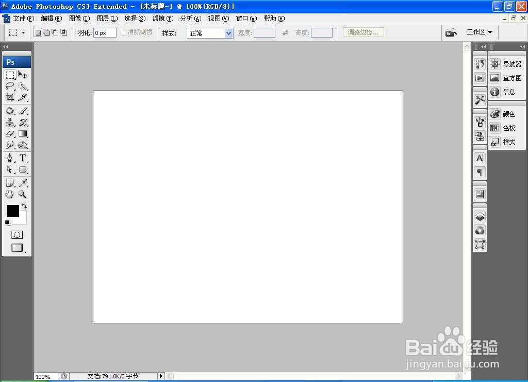
Task: Open the 滤镜 menu
Action: (163, 19)
